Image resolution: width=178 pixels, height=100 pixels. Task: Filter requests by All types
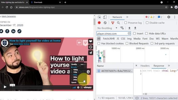[99, 39]
